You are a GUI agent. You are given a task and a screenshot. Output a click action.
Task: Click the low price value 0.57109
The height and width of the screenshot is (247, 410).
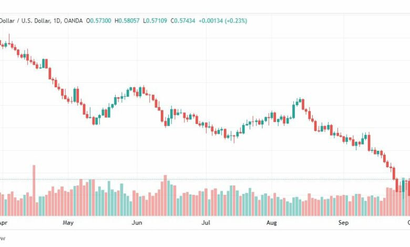tap(155, 20)
